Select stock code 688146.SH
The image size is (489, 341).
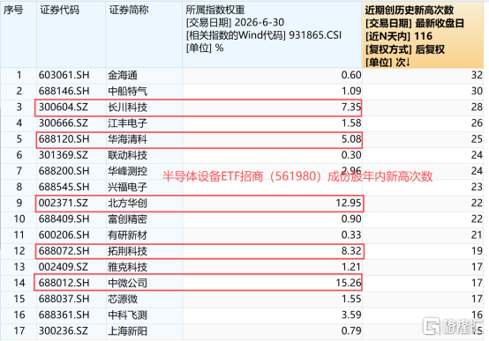[64, 91]
